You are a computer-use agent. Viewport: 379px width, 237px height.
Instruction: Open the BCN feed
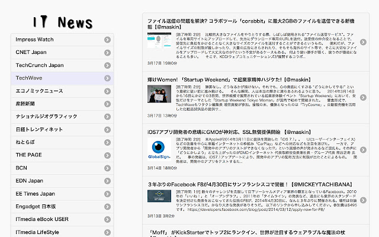tap(62, 168)
